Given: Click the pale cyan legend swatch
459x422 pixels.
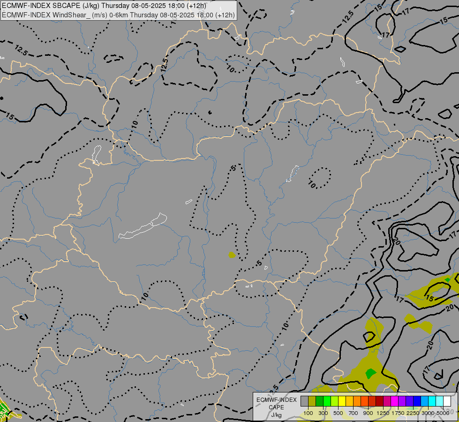Looking at the screenshot, I should (440, 401).
